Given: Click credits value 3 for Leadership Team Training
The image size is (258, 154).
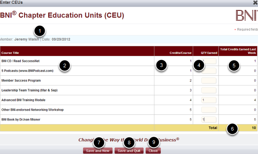Looking at the screenshot, I should click(x=191, y=90).
